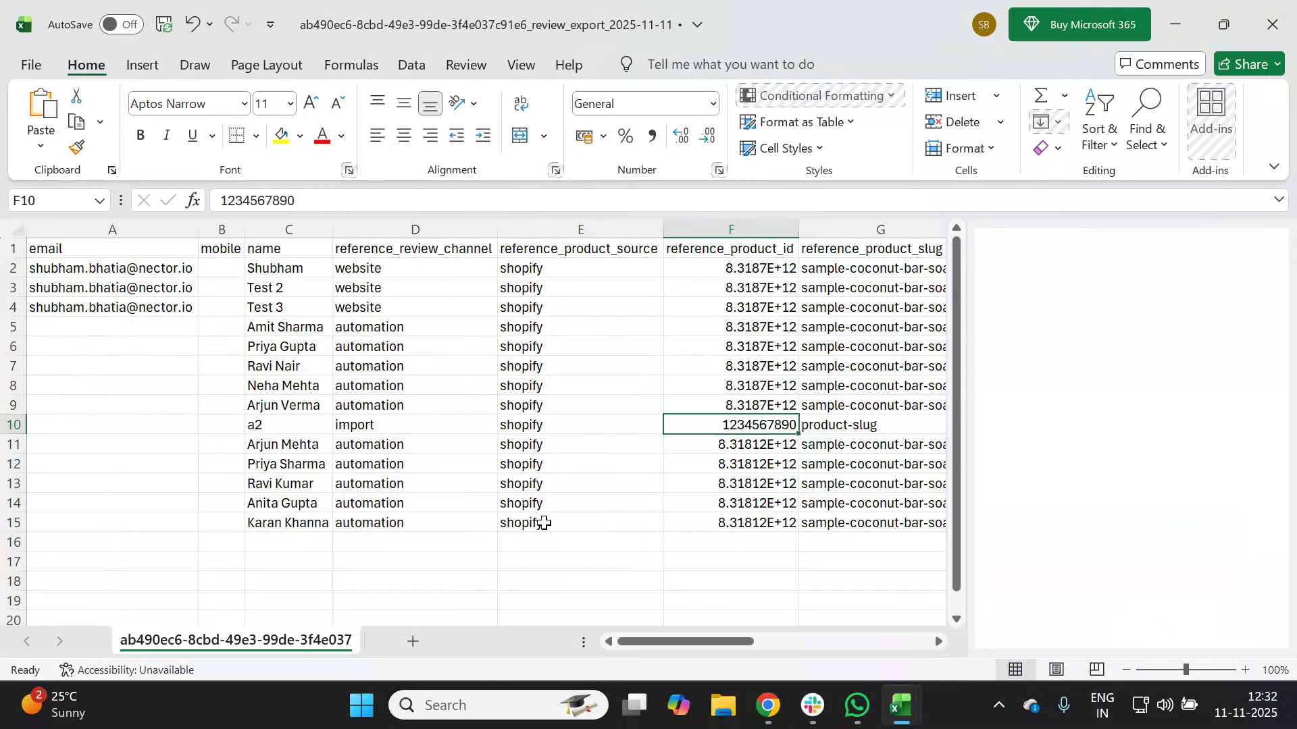
Task: Adjust the zoom slider
Action: [1187, 669]
